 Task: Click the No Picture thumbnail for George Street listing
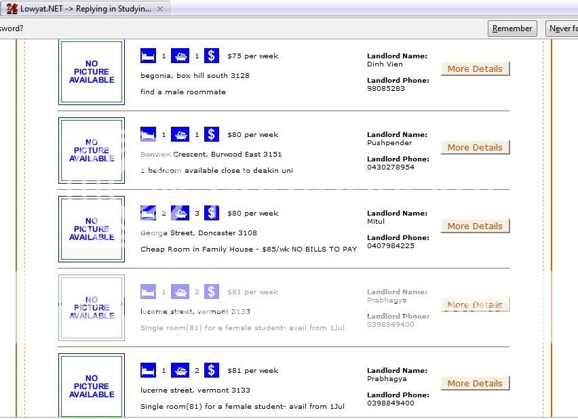coord(92,229)
